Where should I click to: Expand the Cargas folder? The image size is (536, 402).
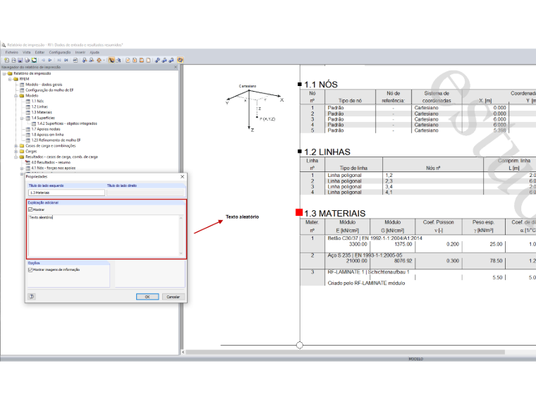tap(16, 152)
